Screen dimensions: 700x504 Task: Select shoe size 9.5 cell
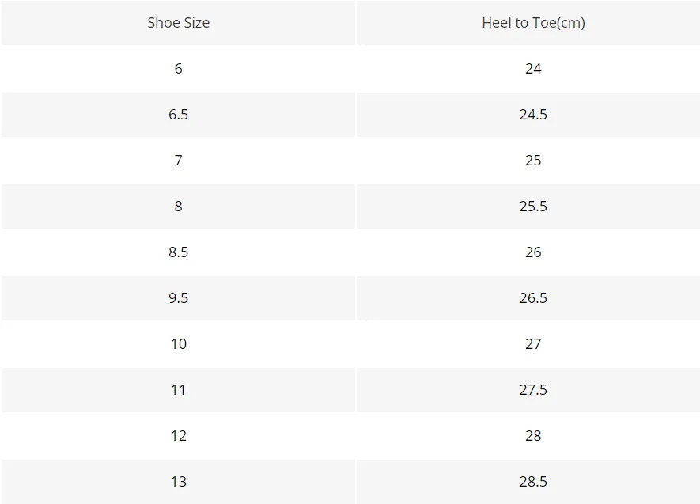tap(179, 298)
